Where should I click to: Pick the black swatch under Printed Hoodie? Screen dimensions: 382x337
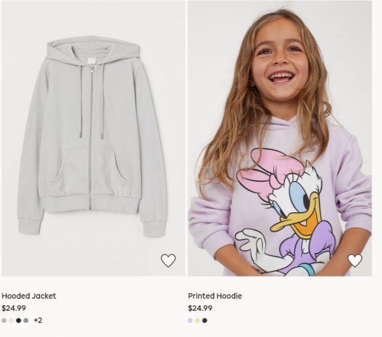point(205,321)
